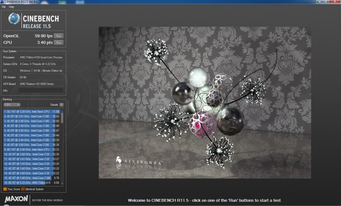Select rank 4 entry at 3.59 GHz
341x206 pixels.
point(32,126)
